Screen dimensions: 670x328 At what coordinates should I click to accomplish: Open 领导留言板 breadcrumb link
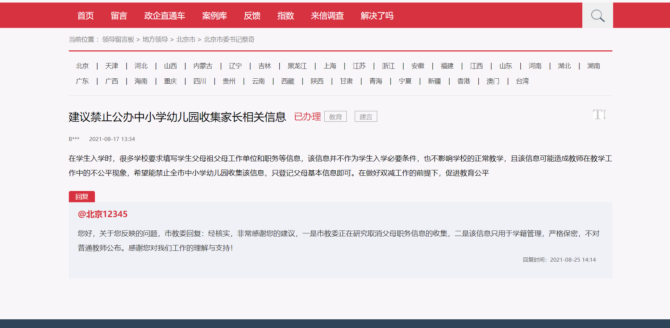click(118, 40)
